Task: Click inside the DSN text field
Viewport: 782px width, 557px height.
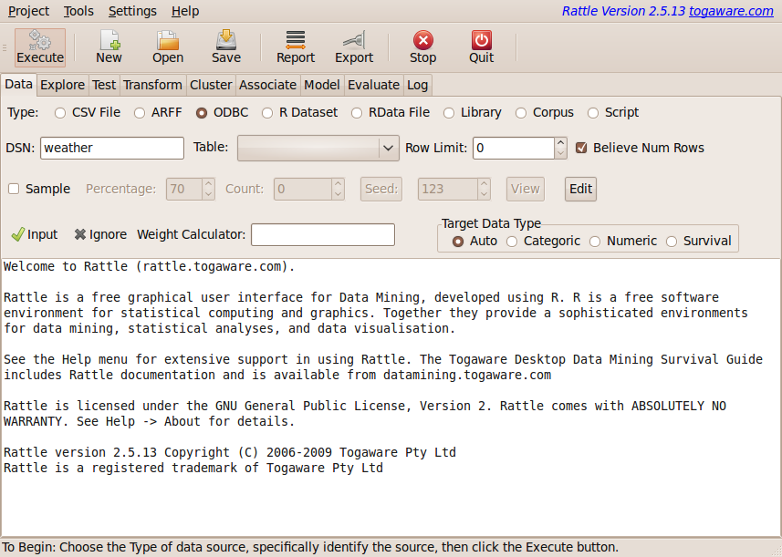Action: pos(111,147)
